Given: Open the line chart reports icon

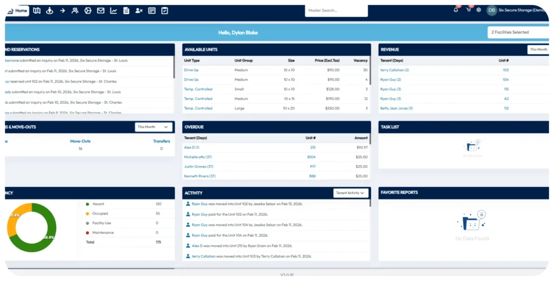Looking at the screenshot, I should pyautogui.click(x=114, y=11).
